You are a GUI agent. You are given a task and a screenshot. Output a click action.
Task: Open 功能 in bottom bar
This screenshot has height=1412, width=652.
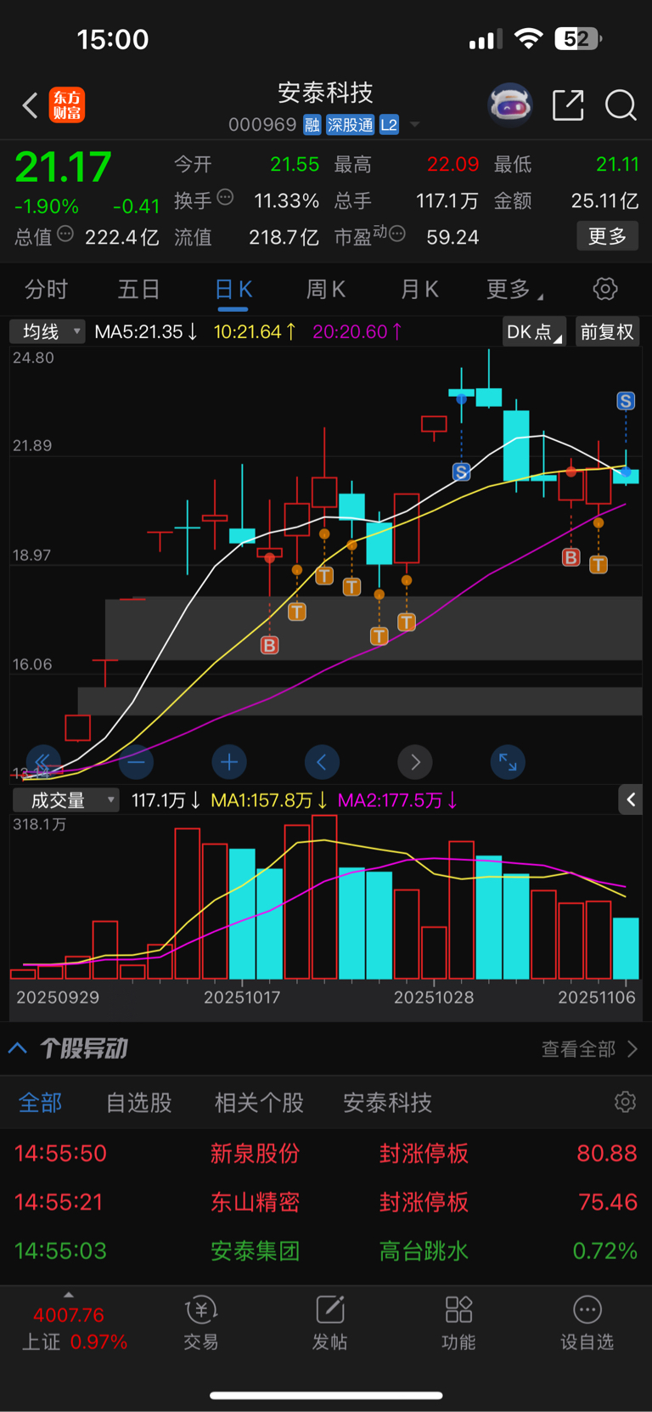pyautogui.click(x=458, y=1324)
